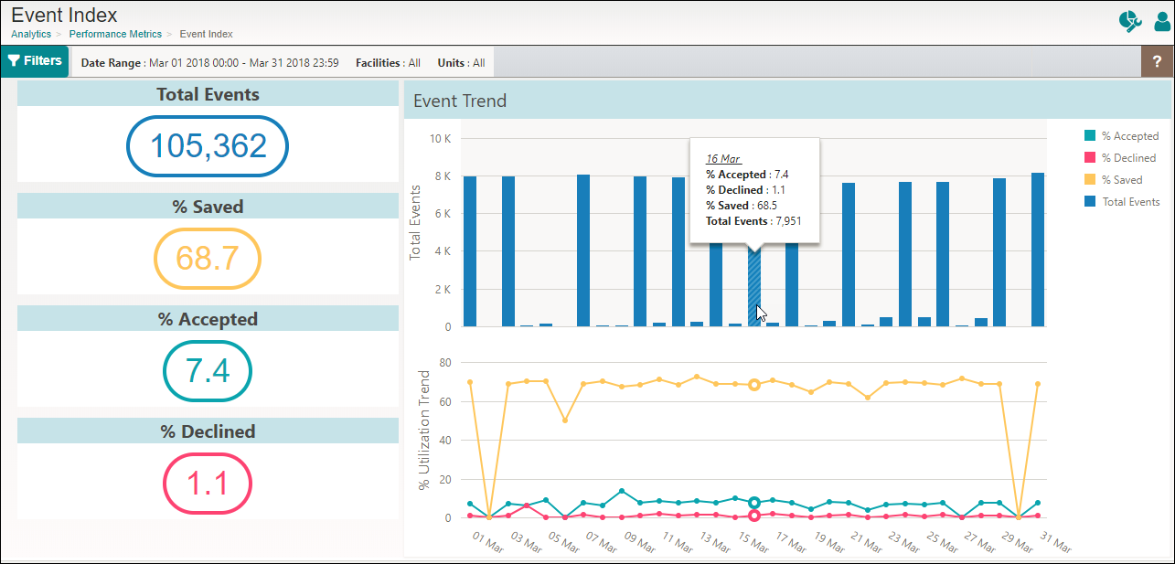This screenshot has width=1175, height=564.
Task: Toggle the % Accepted series label in legend
Action: pos(1129,136)
